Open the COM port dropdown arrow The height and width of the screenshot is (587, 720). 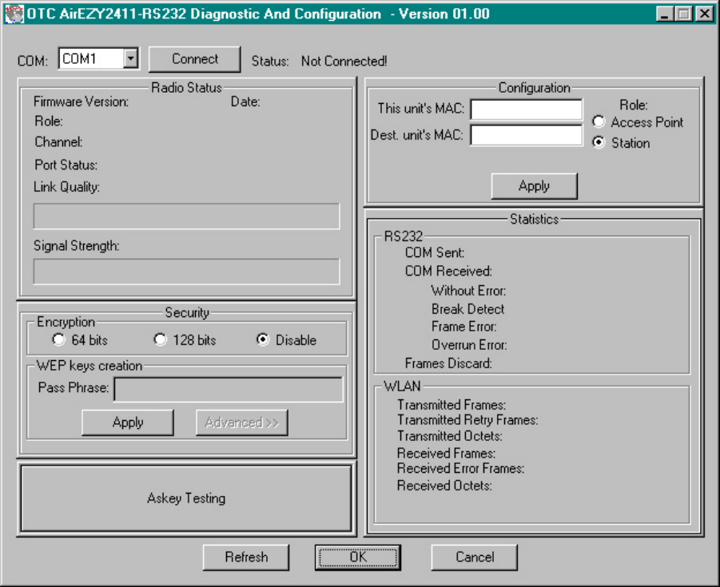point(131,59)
